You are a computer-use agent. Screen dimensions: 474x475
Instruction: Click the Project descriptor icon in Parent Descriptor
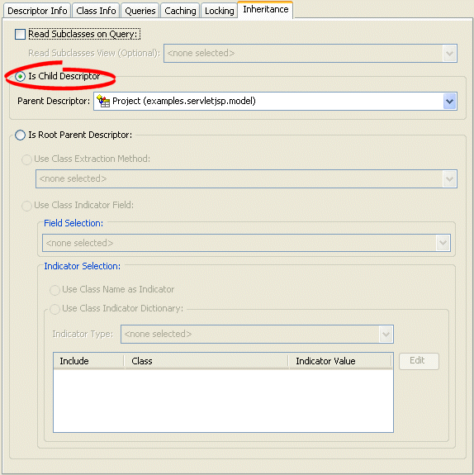pyautogui.click(x=103, y=101)
